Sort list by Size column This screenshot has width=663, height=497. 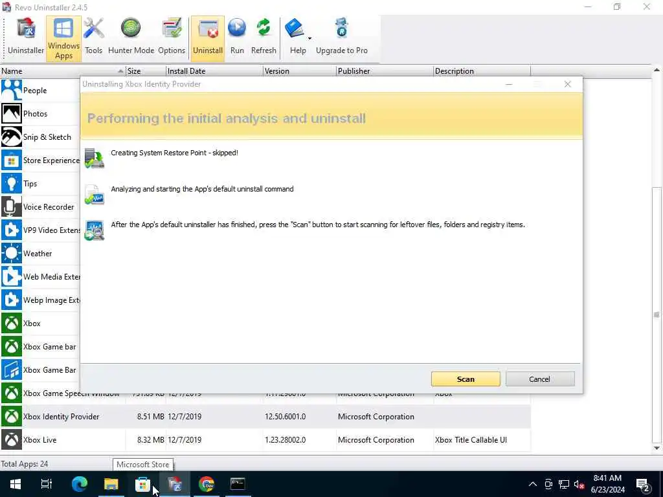(x=146, y=71)
